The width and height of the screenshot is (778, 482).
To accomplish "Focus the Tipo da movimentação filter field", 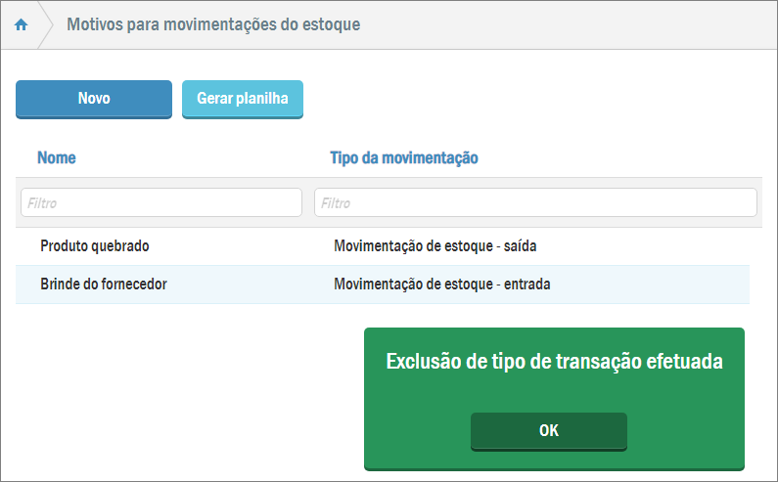I will tap(535, 202).
